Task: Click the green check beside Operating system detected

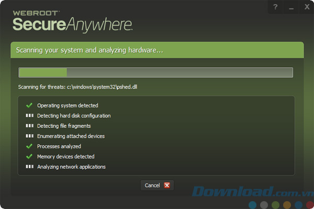Action: (29, 105)
